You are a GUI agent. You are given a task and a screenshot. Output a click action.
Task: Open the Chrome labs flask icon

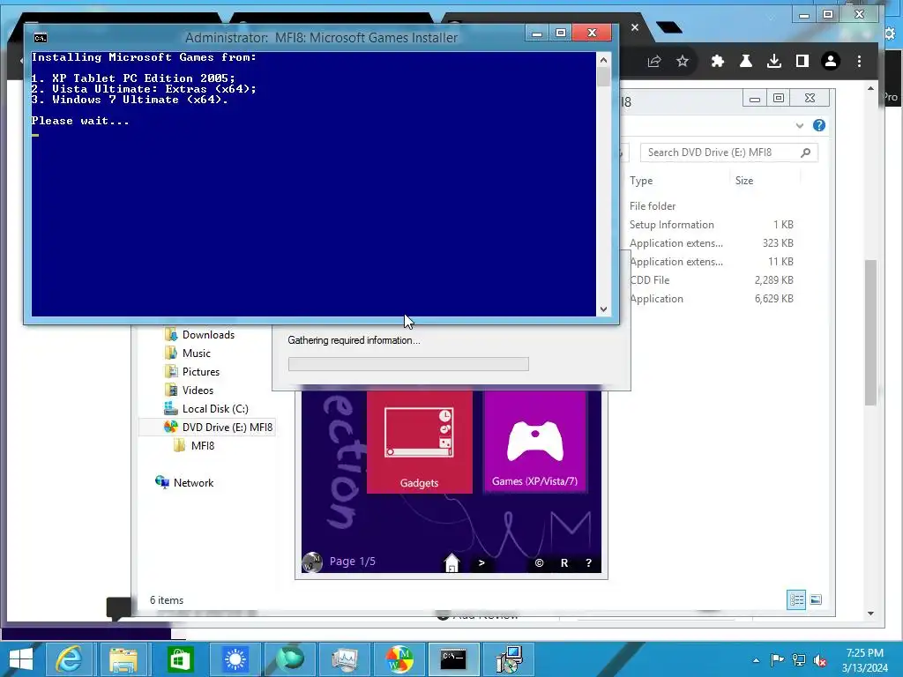(746, 61)
